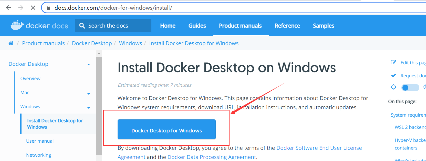
Task: Open the Home nav tab
Action: coord(168,26)
